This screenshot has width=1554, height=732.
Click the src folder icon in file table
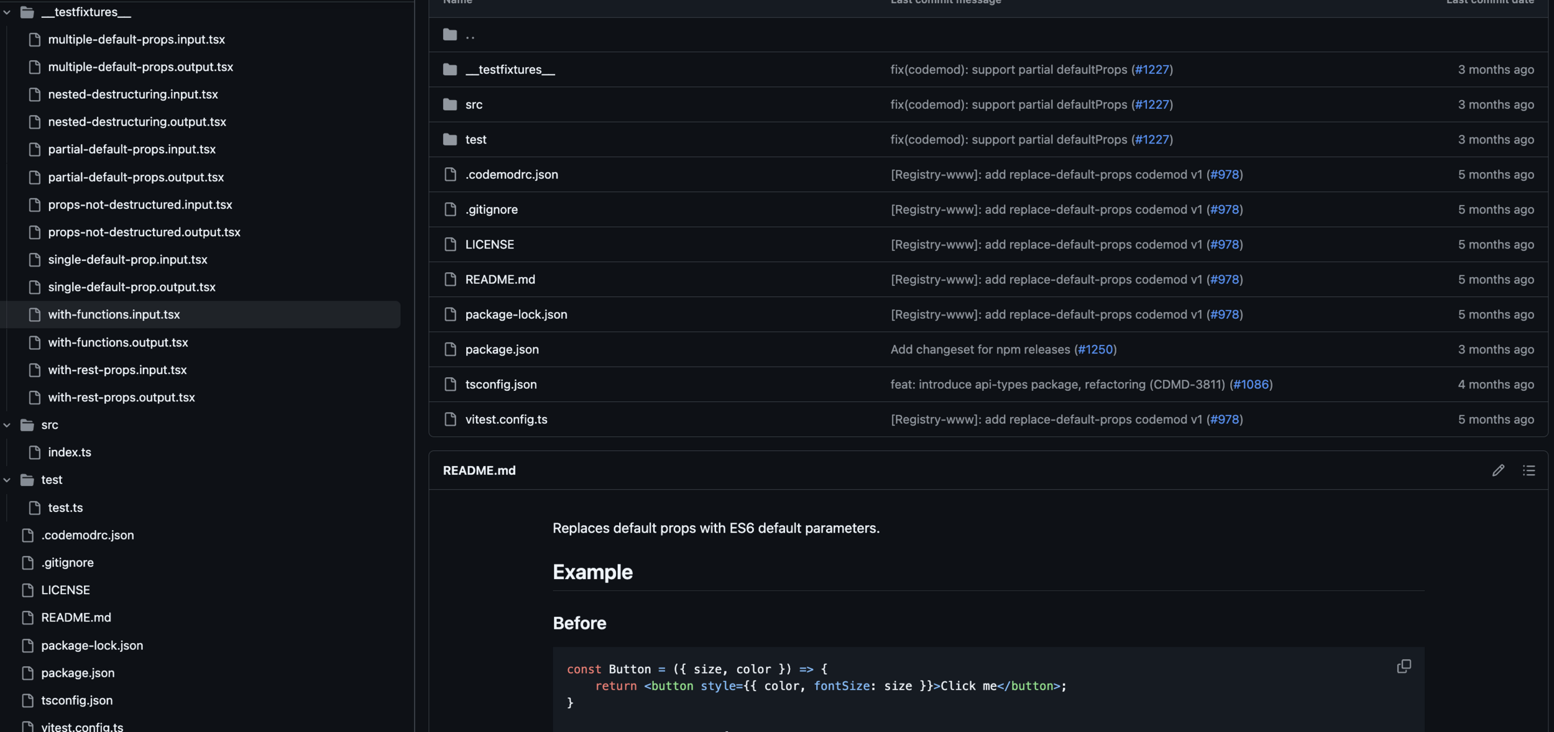pos(450,104)
